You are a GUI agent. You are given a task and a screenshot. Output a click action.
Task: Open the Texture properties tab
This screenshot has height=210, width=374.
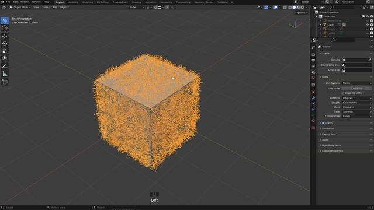coord(313,128)
